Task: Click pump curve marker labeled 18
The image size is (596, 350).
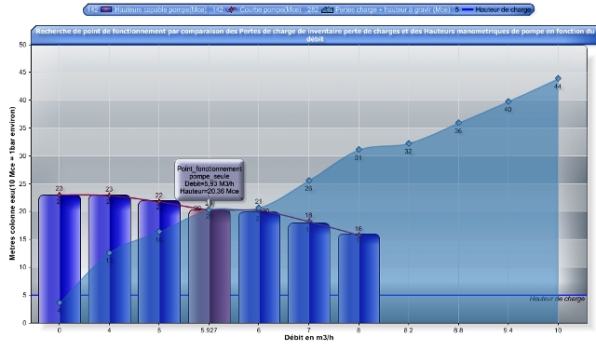Action: click(x=309, y=222)
